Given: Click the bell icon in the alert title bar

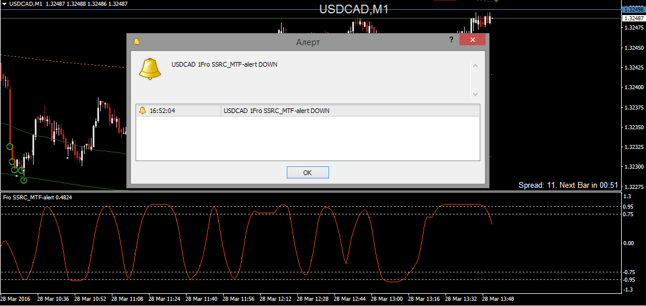Looking at the screenshot, I should 137,42.
